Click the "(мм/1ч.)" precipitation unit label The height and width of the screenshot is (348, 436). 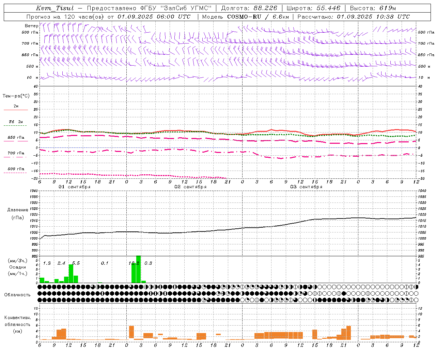tap(17, 274)
